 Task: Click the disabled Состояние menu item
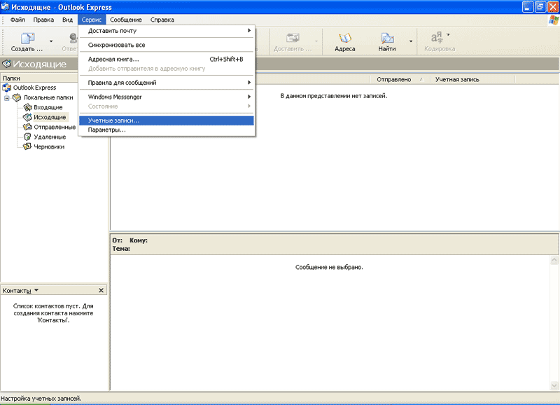[x=167, y=107]
